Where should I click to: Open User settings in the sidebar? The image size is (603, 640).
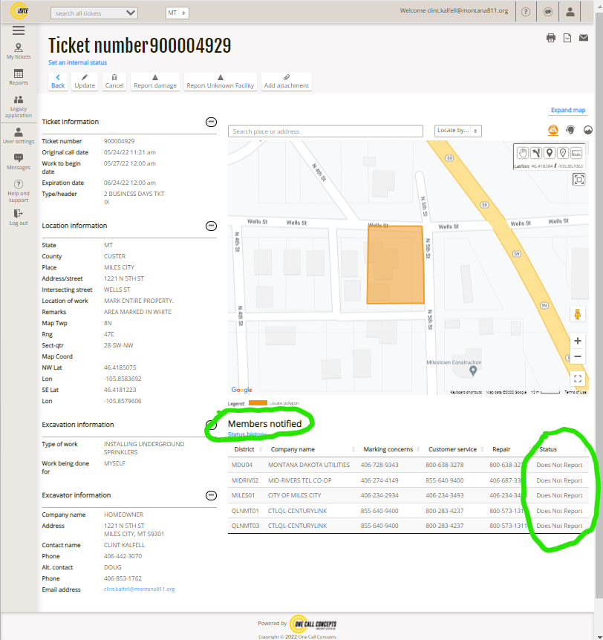19,136
